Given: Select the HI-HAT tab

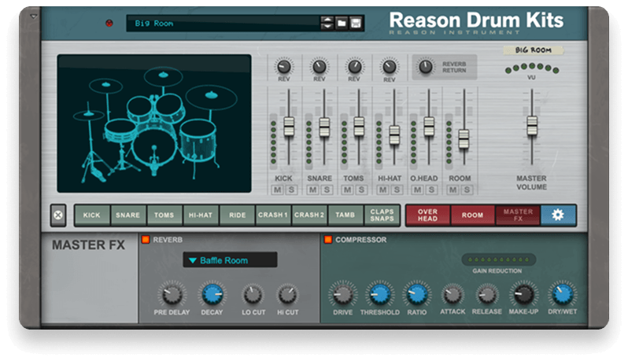Looking at the screenshot, I should pyautogui.click(x=201, y=215).
